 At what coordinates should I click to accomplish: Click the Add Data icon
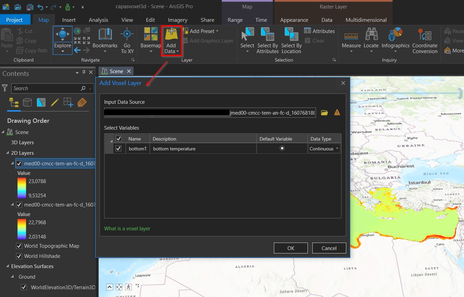(171, 35)
